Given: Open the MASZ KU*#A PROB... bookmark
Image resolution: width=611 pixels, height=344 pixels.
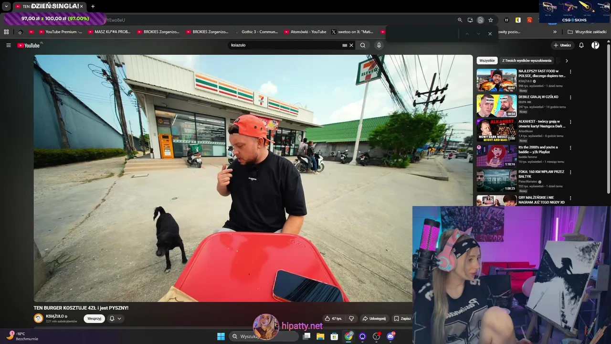Looking at the screenshot, I should [109, 32].
